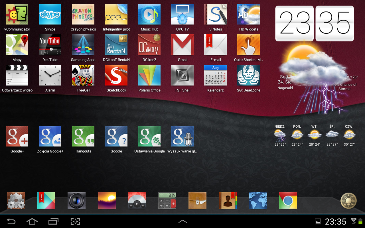Open Play Store from the dock

point(46,200)
